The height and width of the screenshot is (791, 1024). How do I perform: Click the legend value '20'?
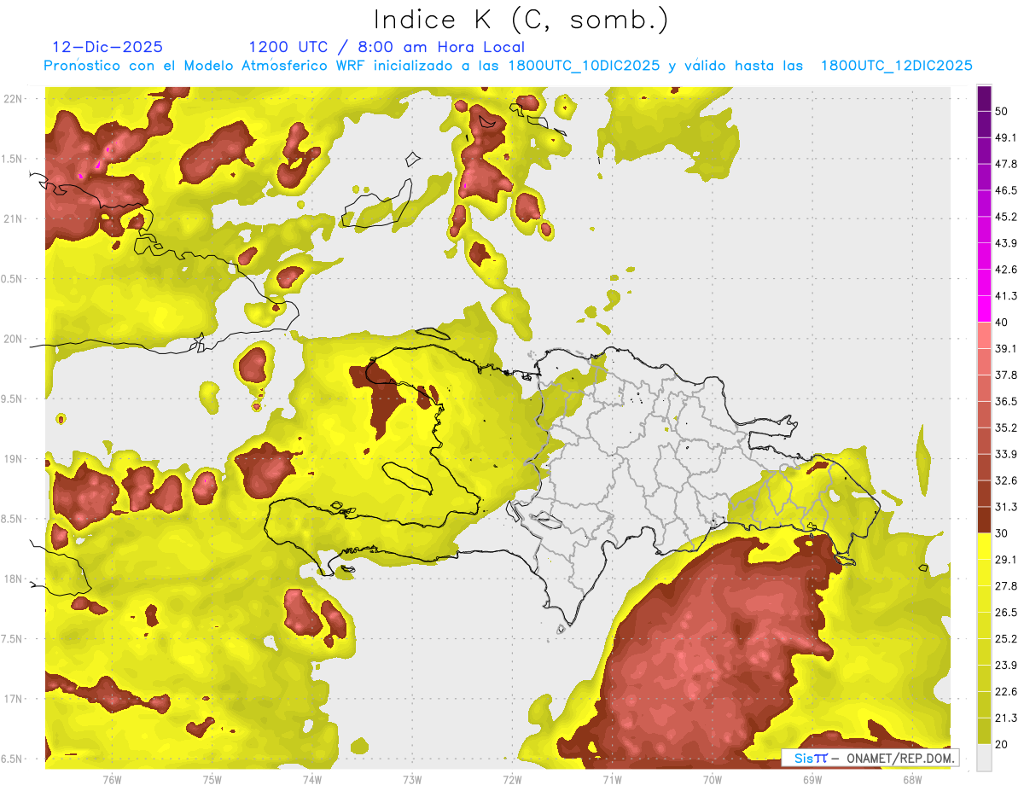pos(1002,745)
